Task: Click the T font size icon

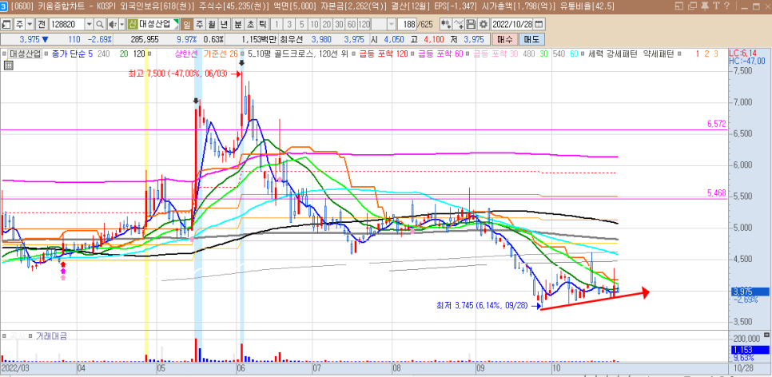Action: [716, 6]
